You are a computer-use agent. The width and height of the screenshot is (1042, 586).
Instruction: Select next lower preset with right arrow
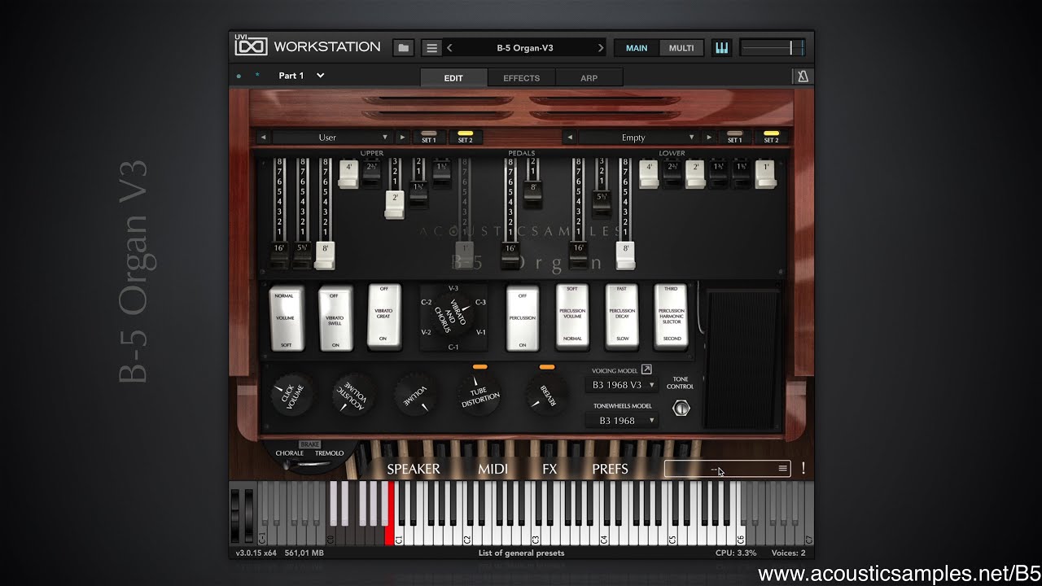pos(709,138)
